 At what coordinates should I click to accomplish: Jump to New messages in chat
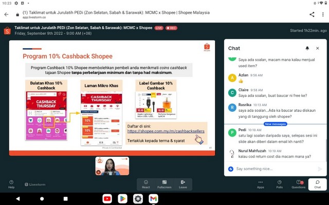pyautogui.click(x=275, y=124)
